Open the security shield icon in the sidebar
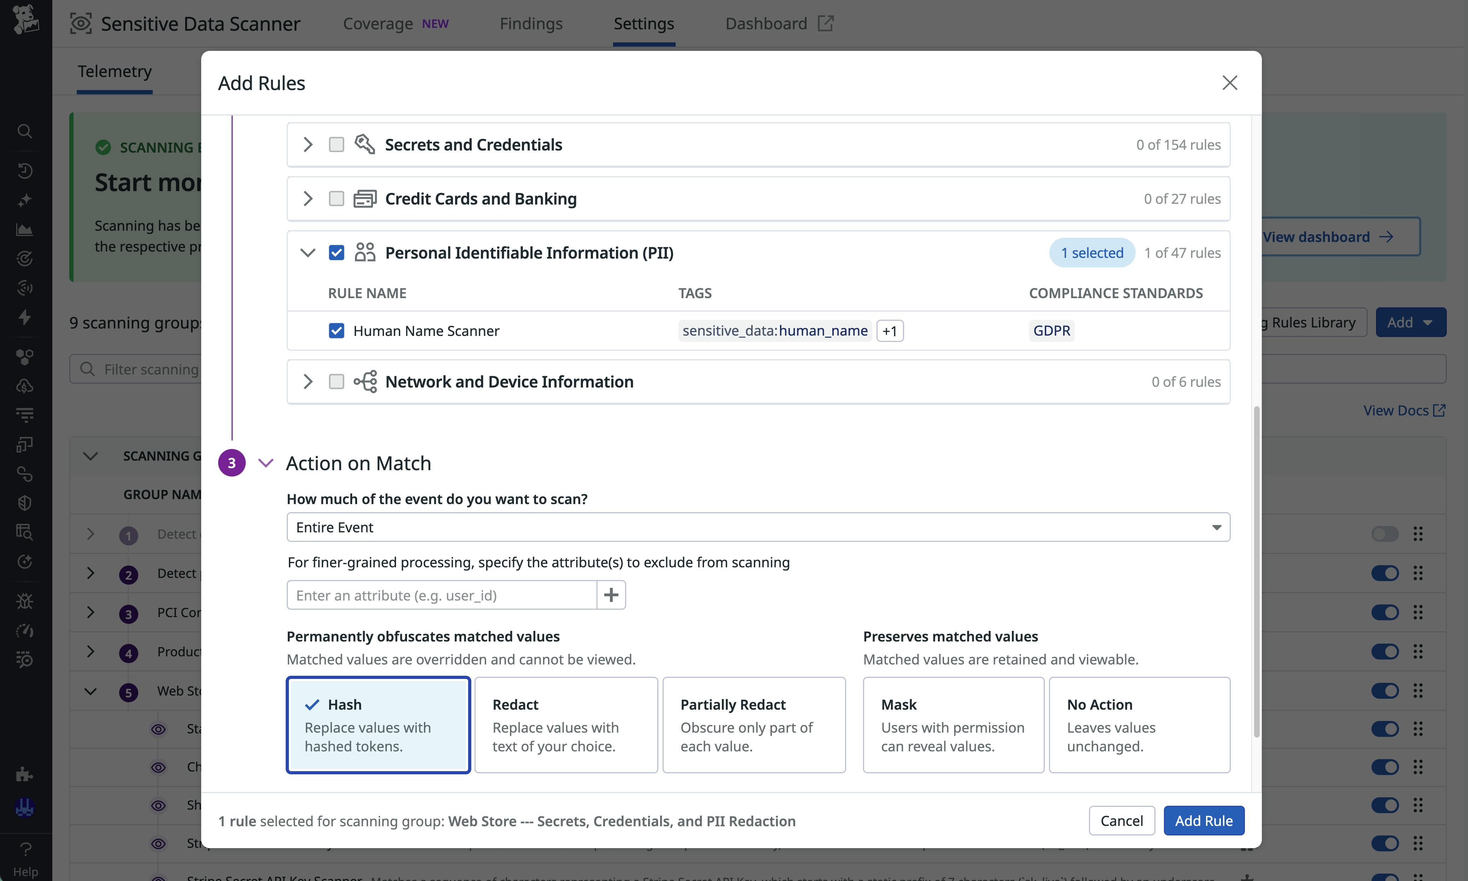 click(25, 503)
